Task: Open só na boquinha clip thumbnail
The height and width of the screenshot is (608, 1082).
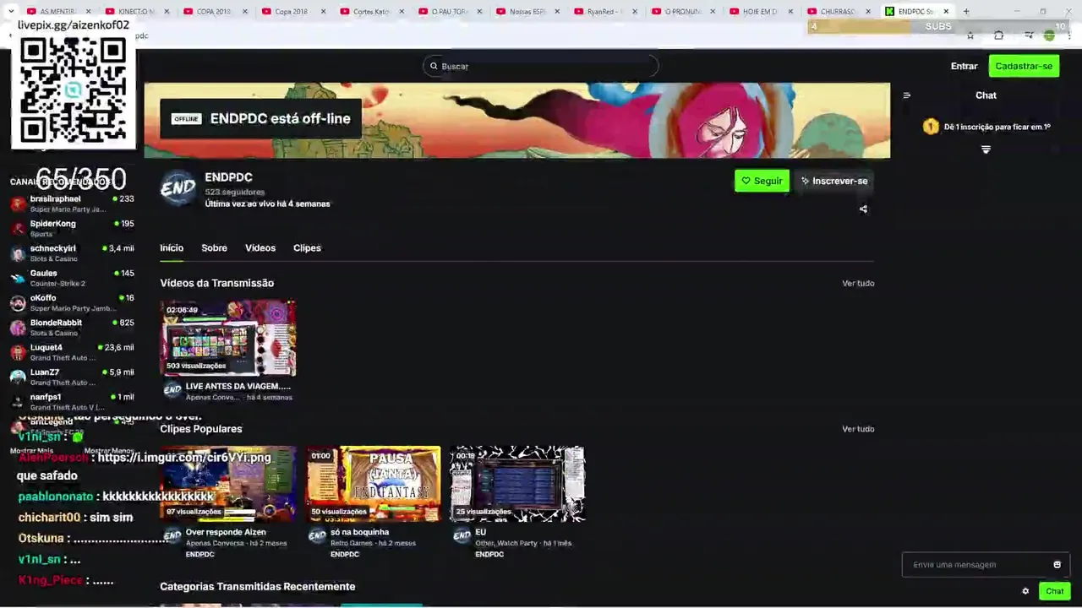Action: pos(373,484)
